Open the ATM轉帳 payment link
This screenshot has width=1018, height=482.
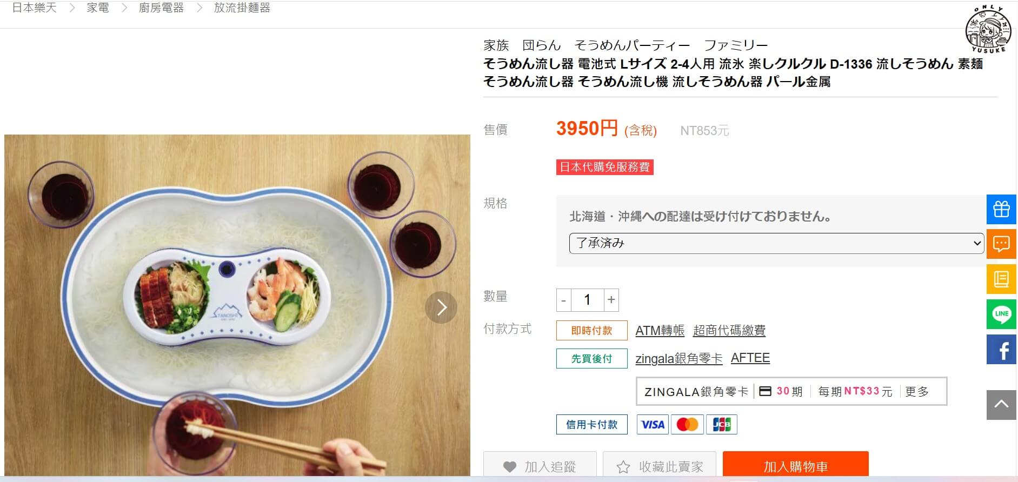coord(660,330)
